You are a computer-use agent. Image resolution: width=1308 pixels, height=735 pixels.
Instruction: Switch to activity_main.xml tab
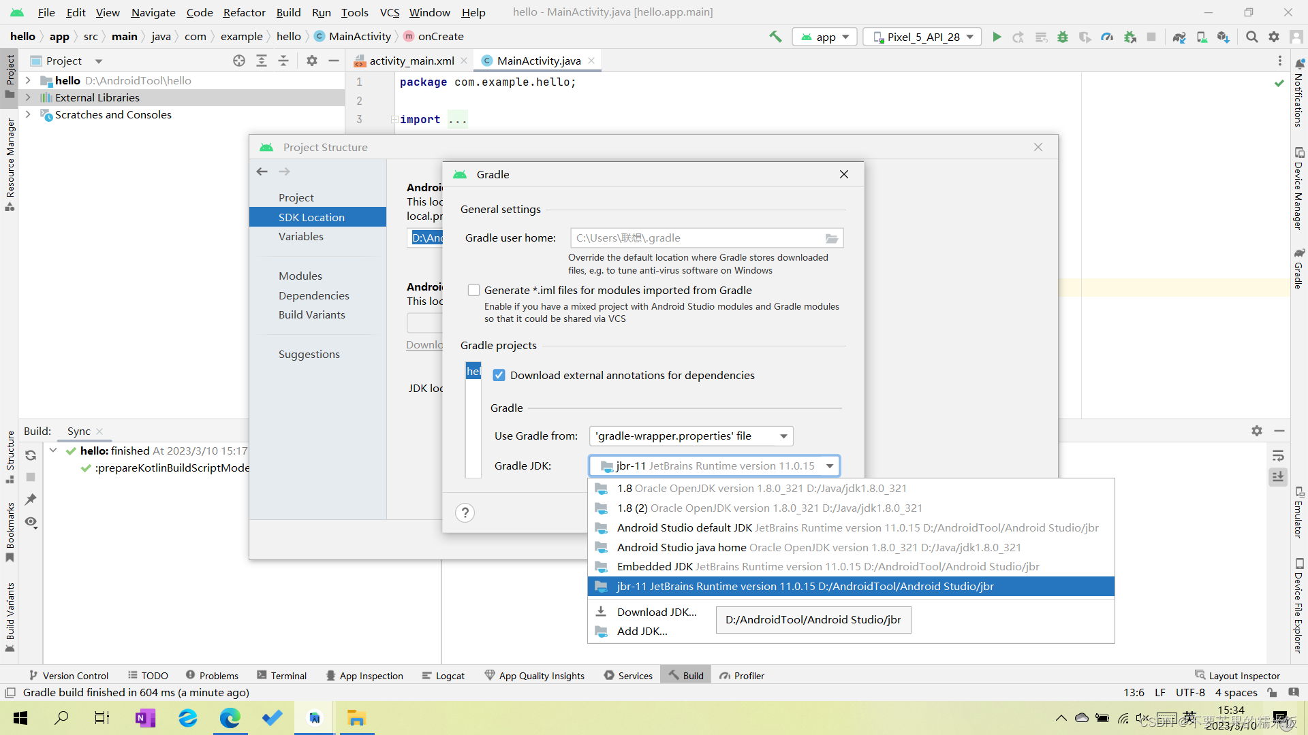[x=411, y=61]
